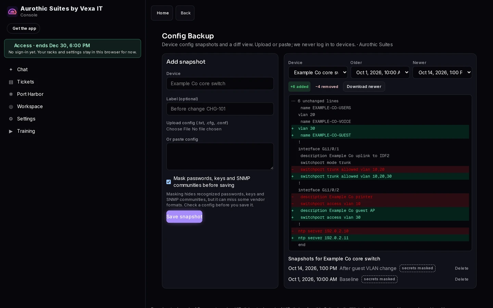This screenshot has height=308, width=493.
Task: Focus the Device name input field
Action: [220, 84]
